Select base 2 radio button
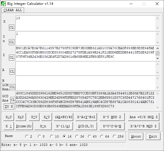The height and width of the screenshot is (151, 164). [27, 136]
